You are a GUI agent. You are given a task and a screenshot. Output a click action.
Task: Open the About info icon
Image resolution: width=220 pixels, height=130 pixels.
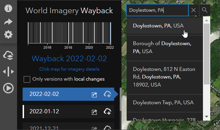pyautogui.click(x=8, y=8)
